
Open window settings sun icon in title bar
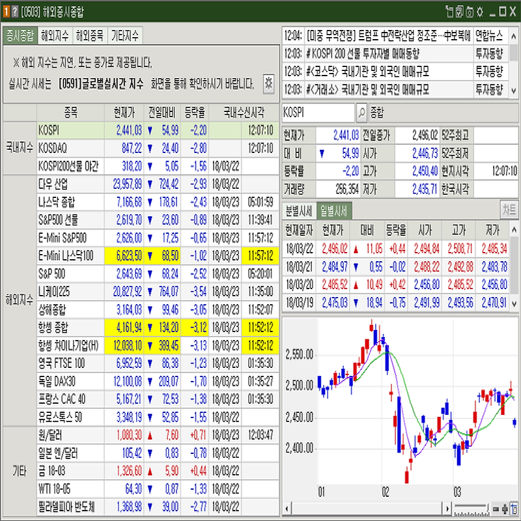coord(480,11)
